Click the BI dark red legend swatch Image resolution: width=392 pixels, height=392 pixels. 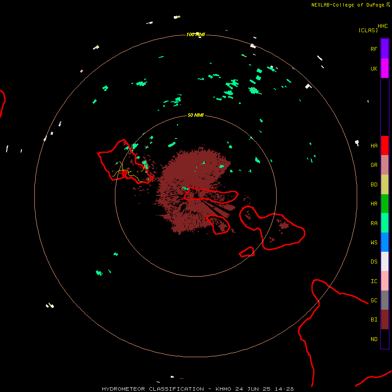pos(385,320)
